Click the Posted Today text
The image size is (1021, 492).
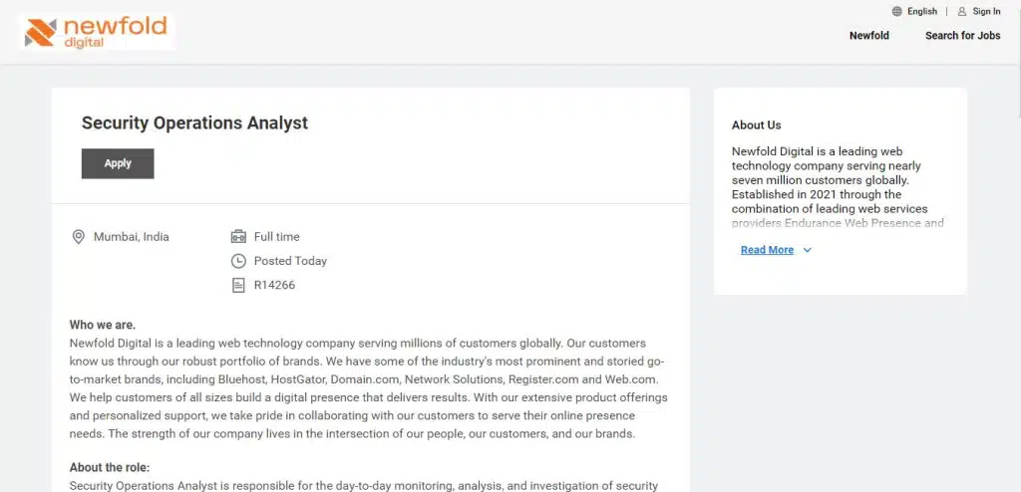point(290,261)
